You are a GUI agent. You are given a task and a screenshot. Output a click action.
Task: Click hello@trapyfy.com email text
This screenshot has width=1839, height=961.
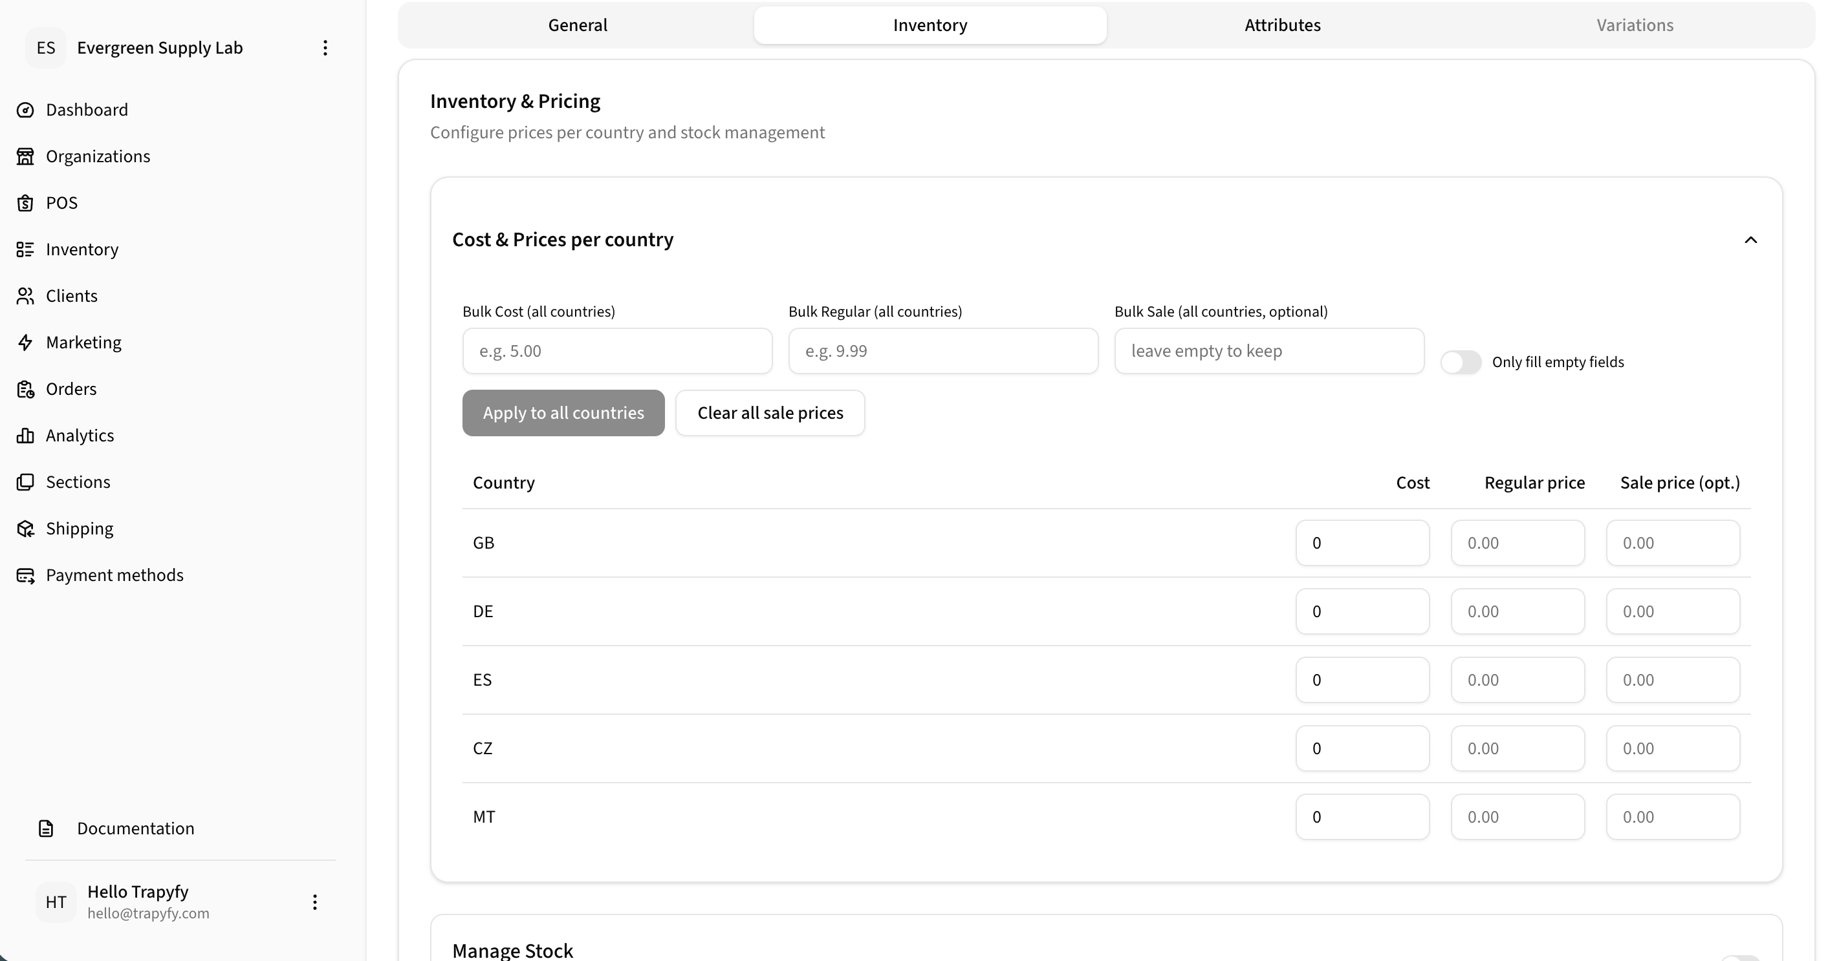point(149,913)
